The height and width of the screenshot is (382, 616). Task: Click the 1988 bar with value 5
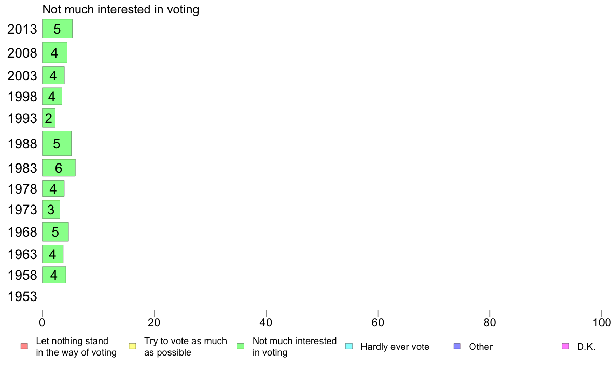57,143
